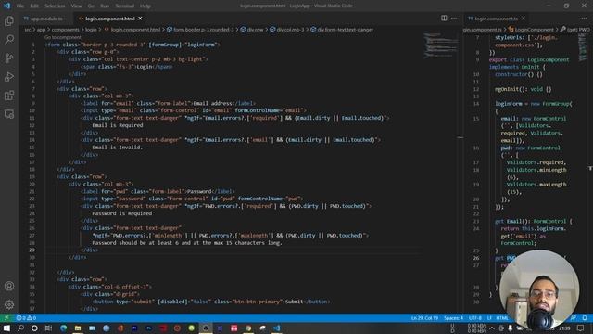The height and width of the screenshot is (334, 593).
Task: Open the errors and warnings problems indicator
Action: 26,318
